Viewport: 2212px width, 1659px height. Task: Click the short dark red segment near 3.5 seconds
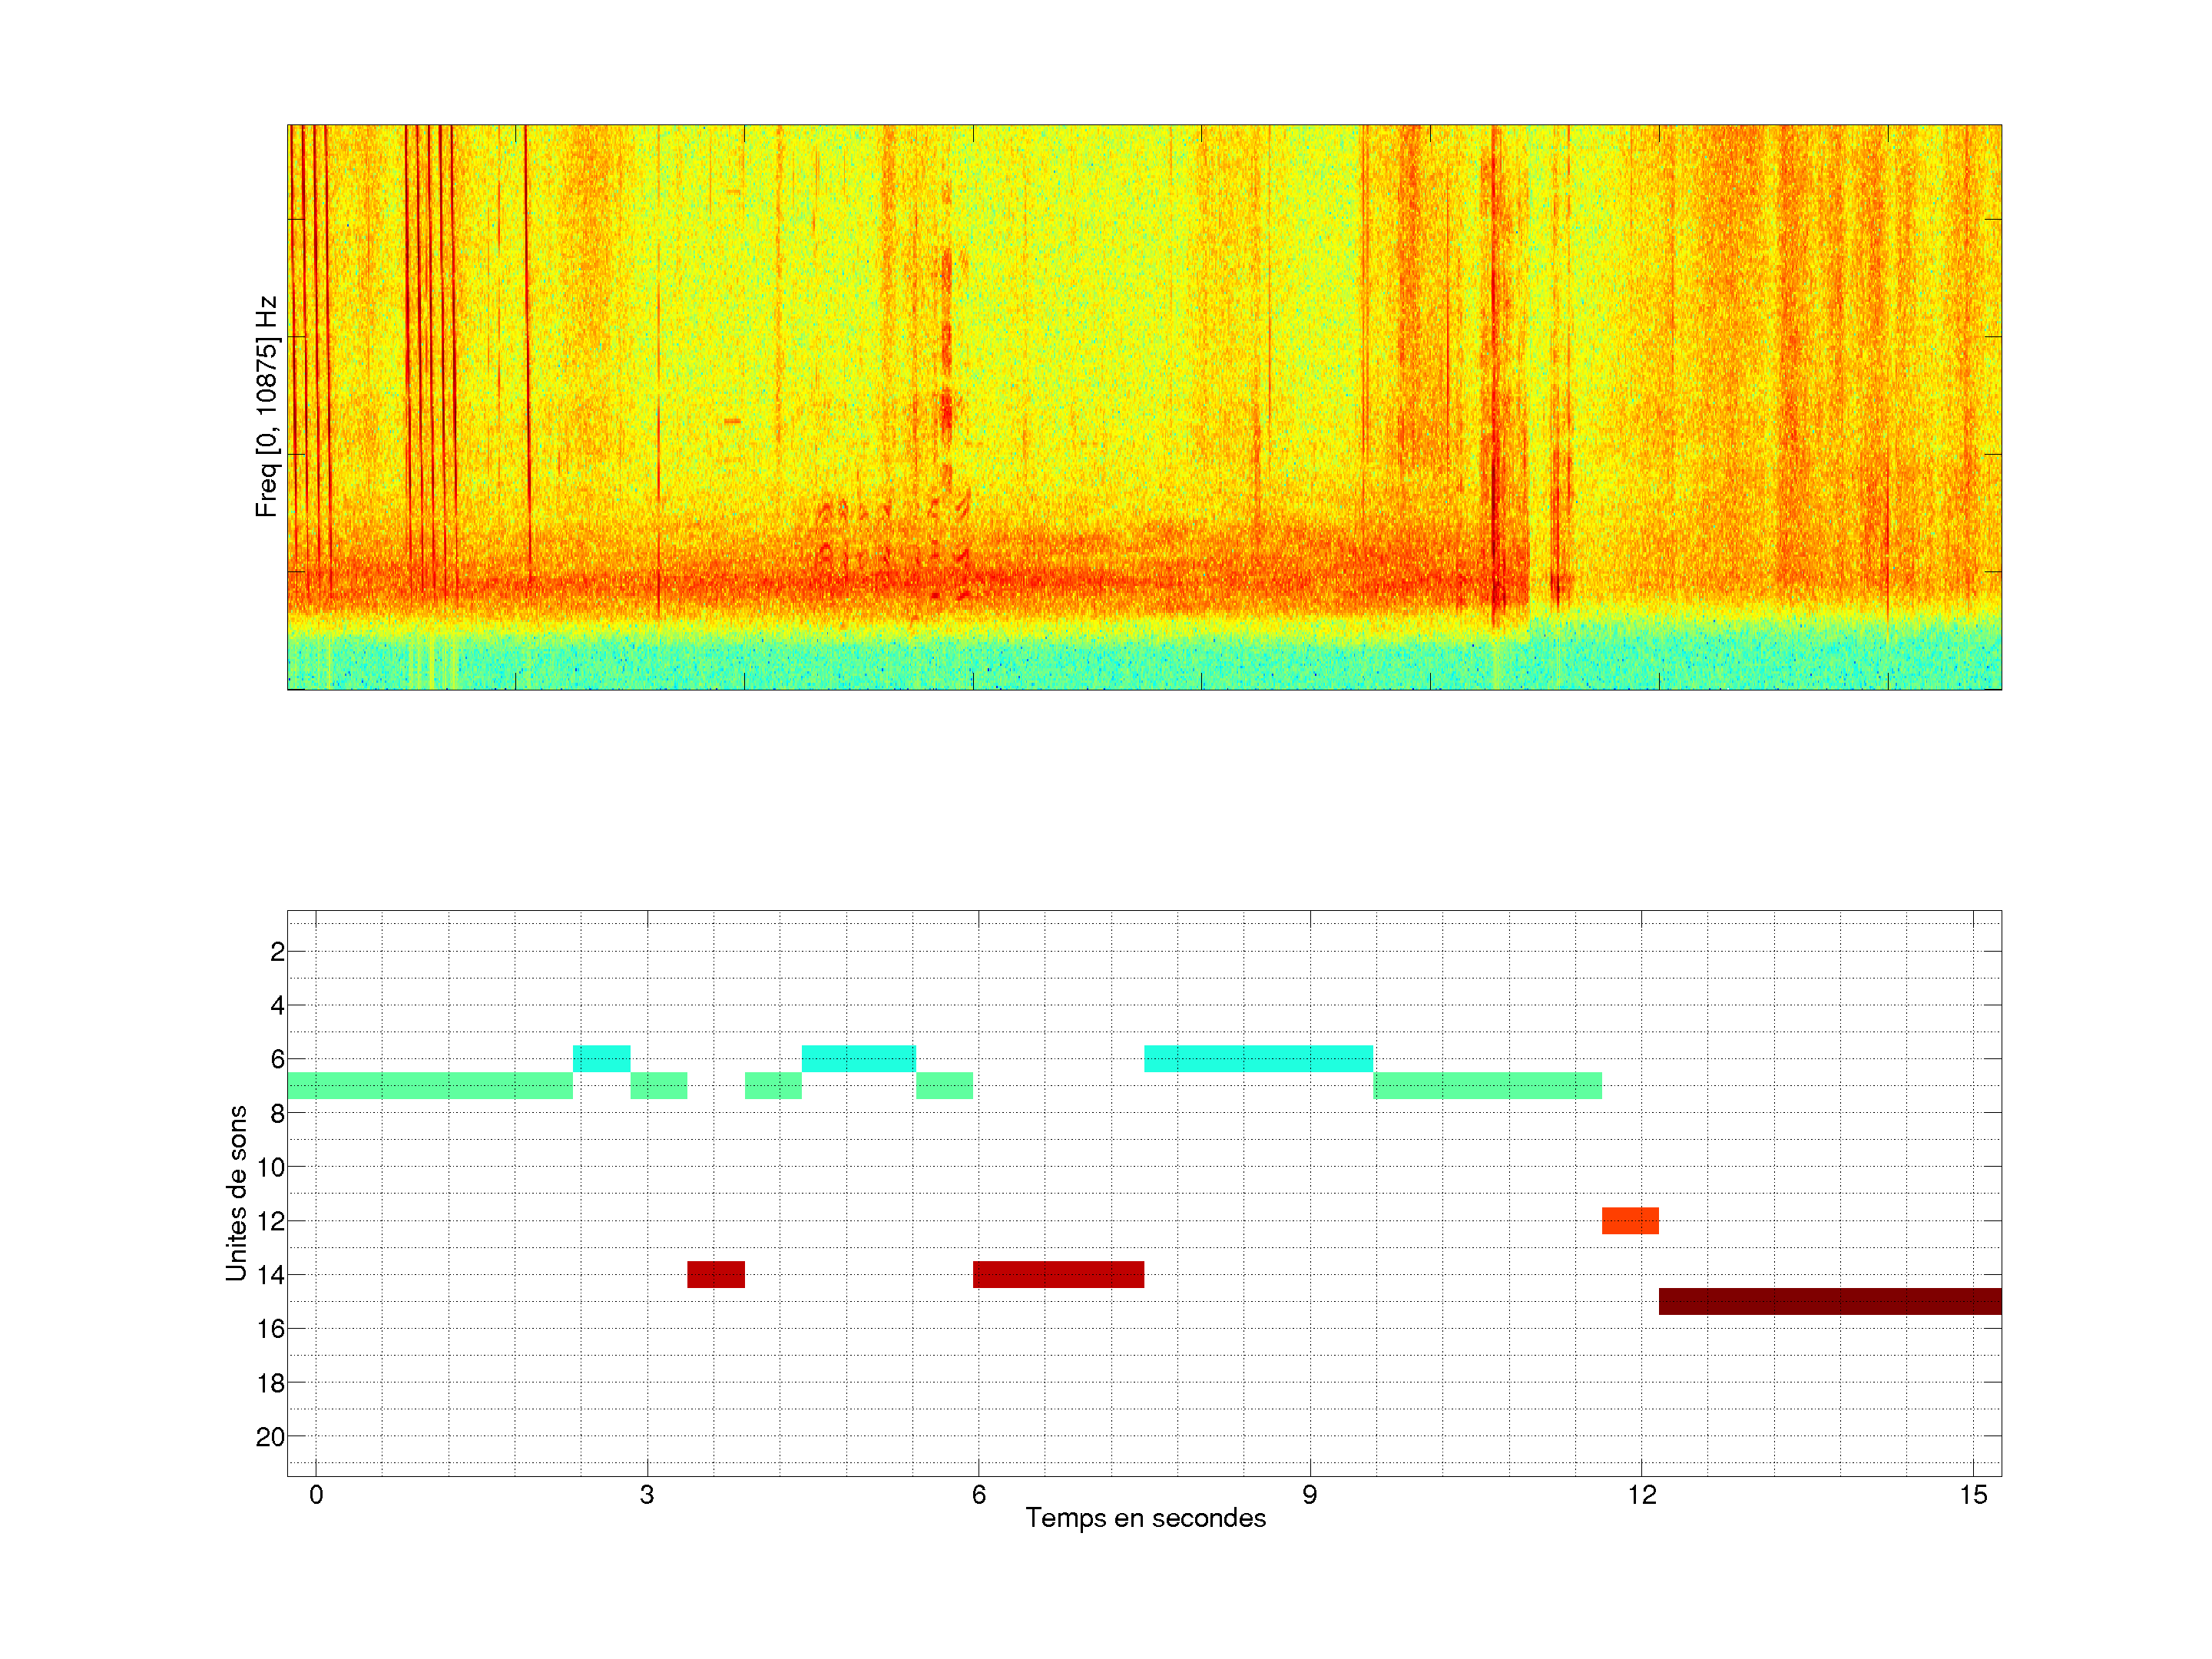(x=716, y=1274)
